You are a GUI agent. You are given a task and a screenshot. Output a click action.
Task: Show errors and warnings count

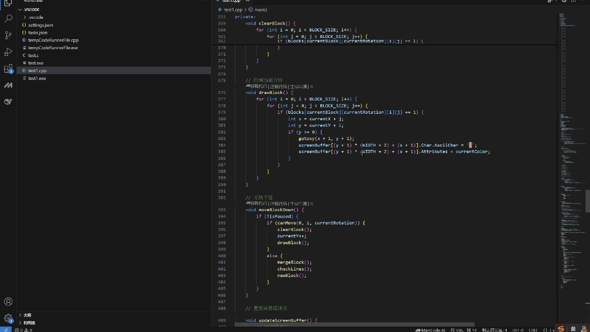click(24, 330)
